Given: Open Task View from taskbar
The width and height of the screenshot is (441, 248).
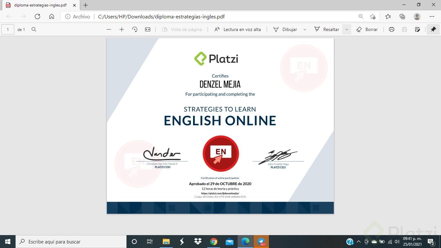Looking at the screenshot, I should pos(150,242).
